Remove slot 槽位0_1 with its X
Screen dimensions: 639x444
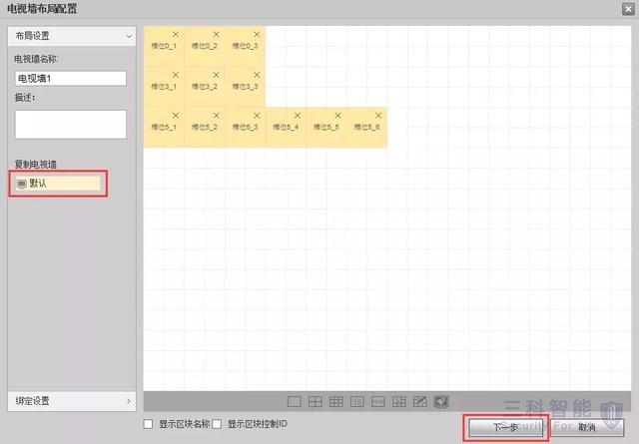[176, 34]
